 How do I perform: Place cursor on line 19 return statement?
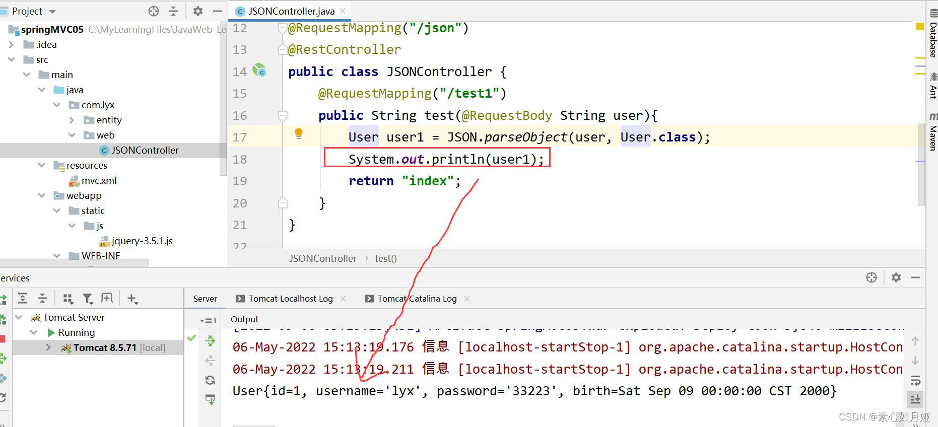(405, 181)
